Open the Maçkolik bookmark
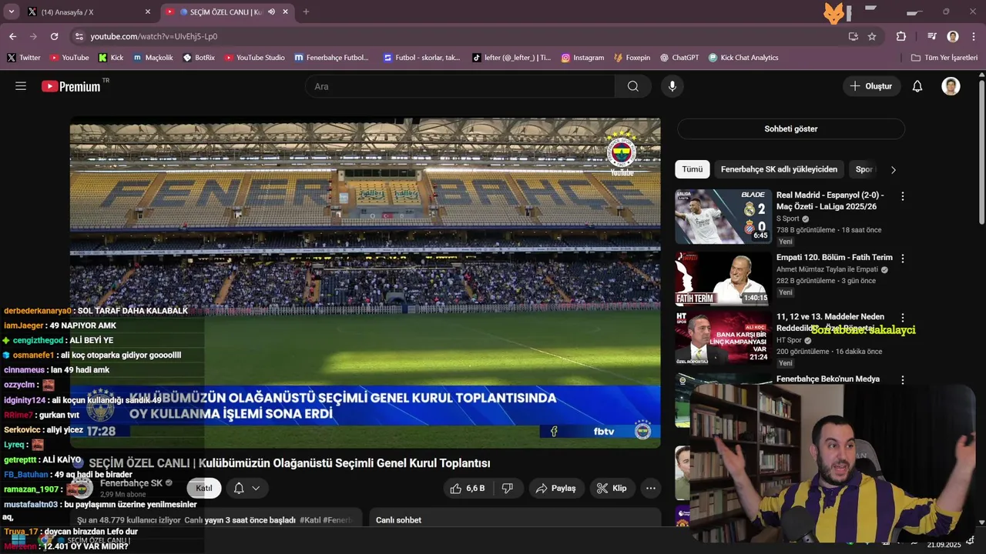 [x=153, y=58]
